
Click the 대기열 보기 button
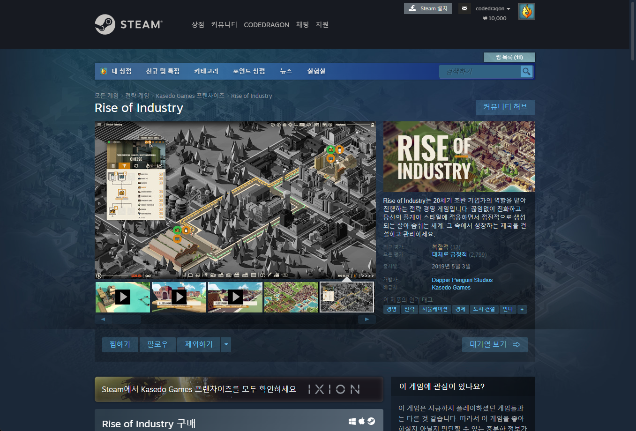[495, 345]
